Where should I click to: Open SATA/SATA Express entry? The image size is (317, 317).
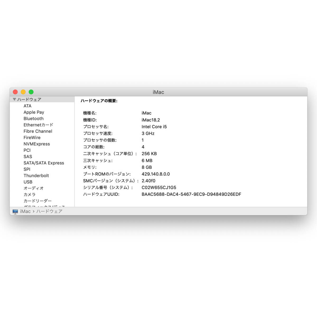point(44,163)
